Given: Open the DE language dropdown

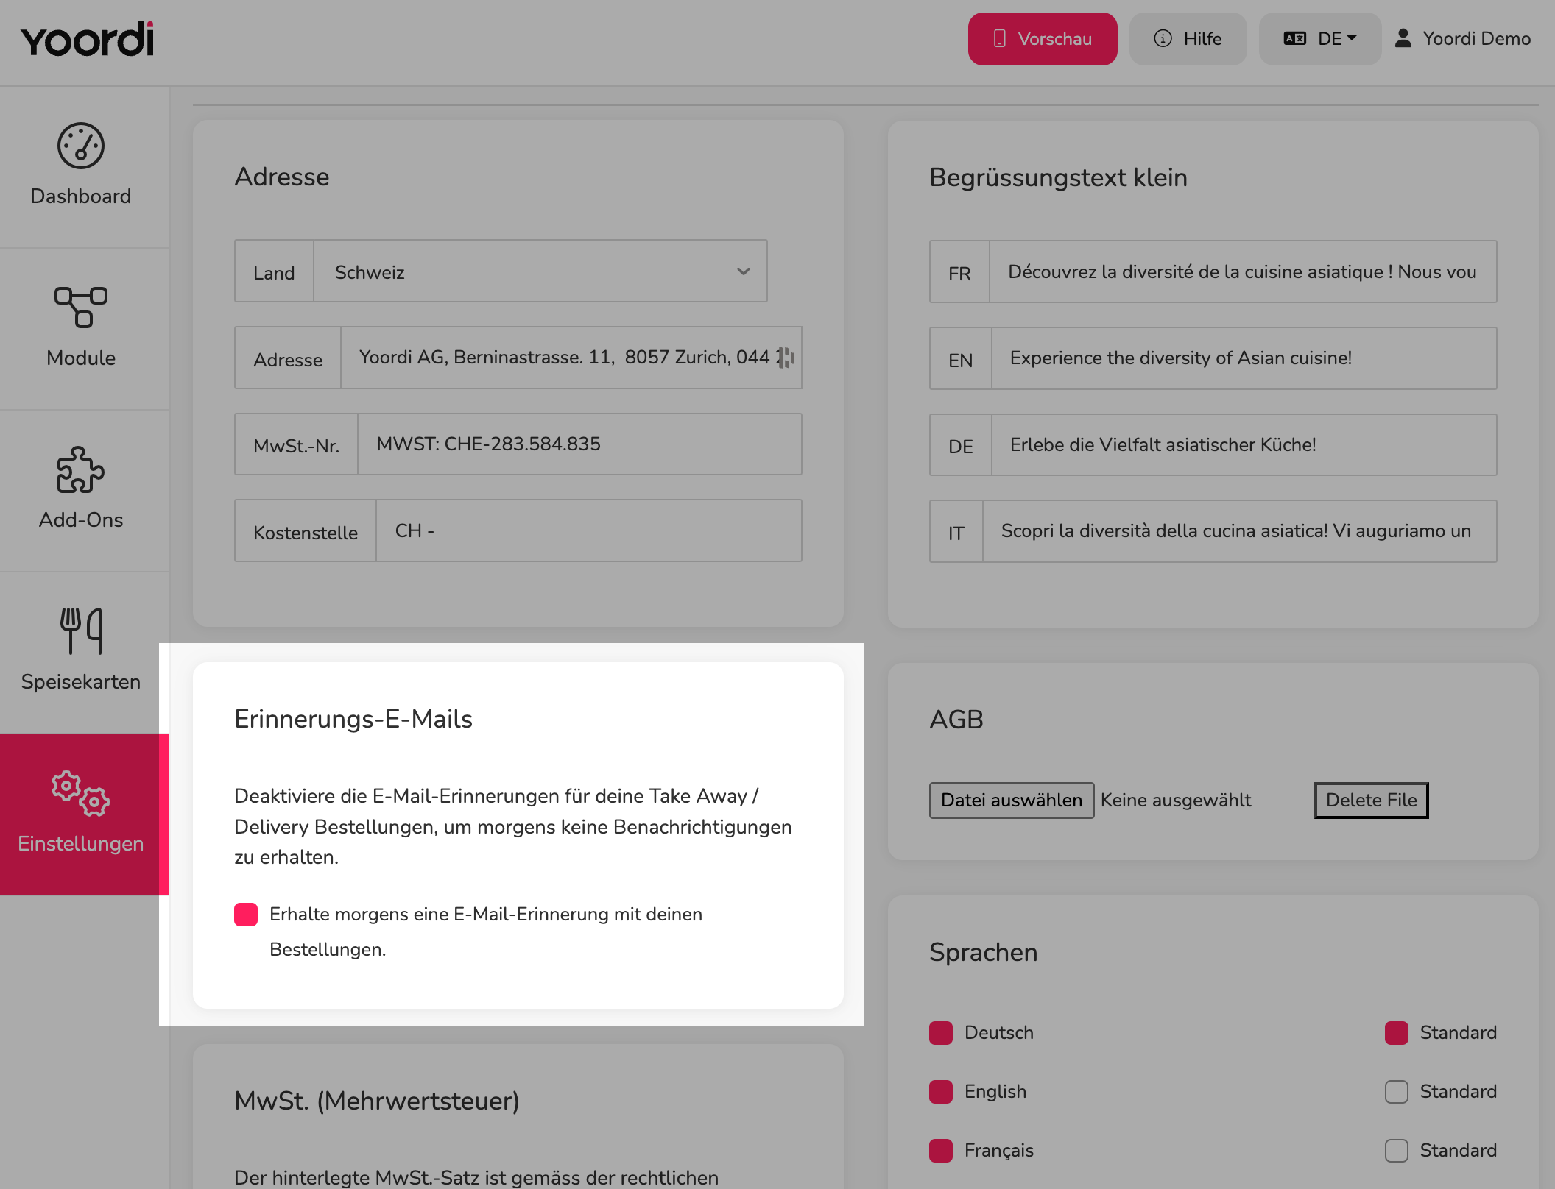Looking at the screenshot, I should click(1320, 39).
